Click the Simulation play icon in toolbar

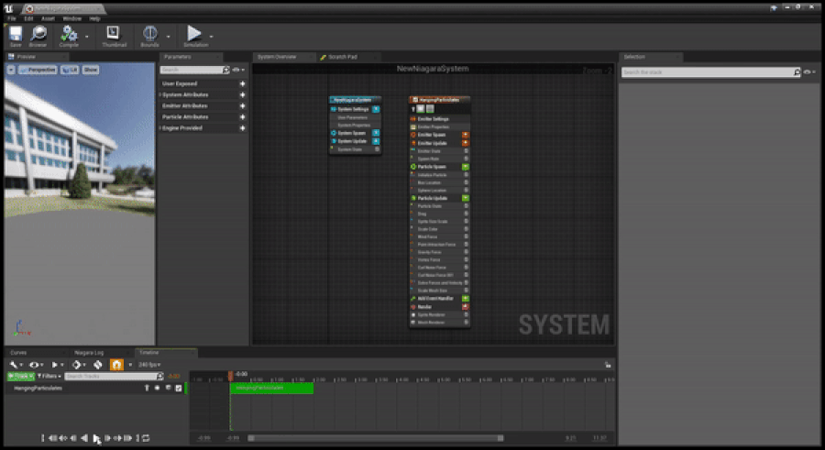click(194, 34)
